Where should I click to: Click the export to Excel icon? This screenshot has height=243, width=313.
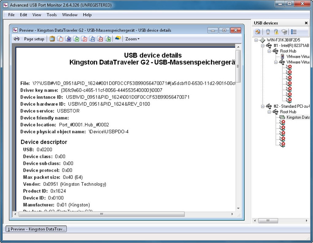point(76,39)
